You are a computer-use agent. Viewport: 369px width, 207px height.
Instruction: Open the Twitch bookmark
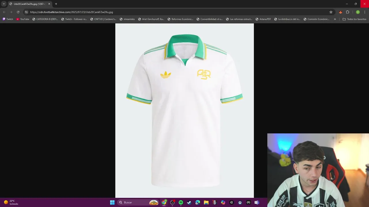tap(8, 19)
